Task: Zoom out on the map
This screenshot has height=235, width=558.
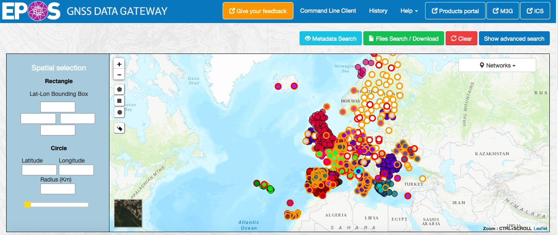Action: click(x=119, y=74)
